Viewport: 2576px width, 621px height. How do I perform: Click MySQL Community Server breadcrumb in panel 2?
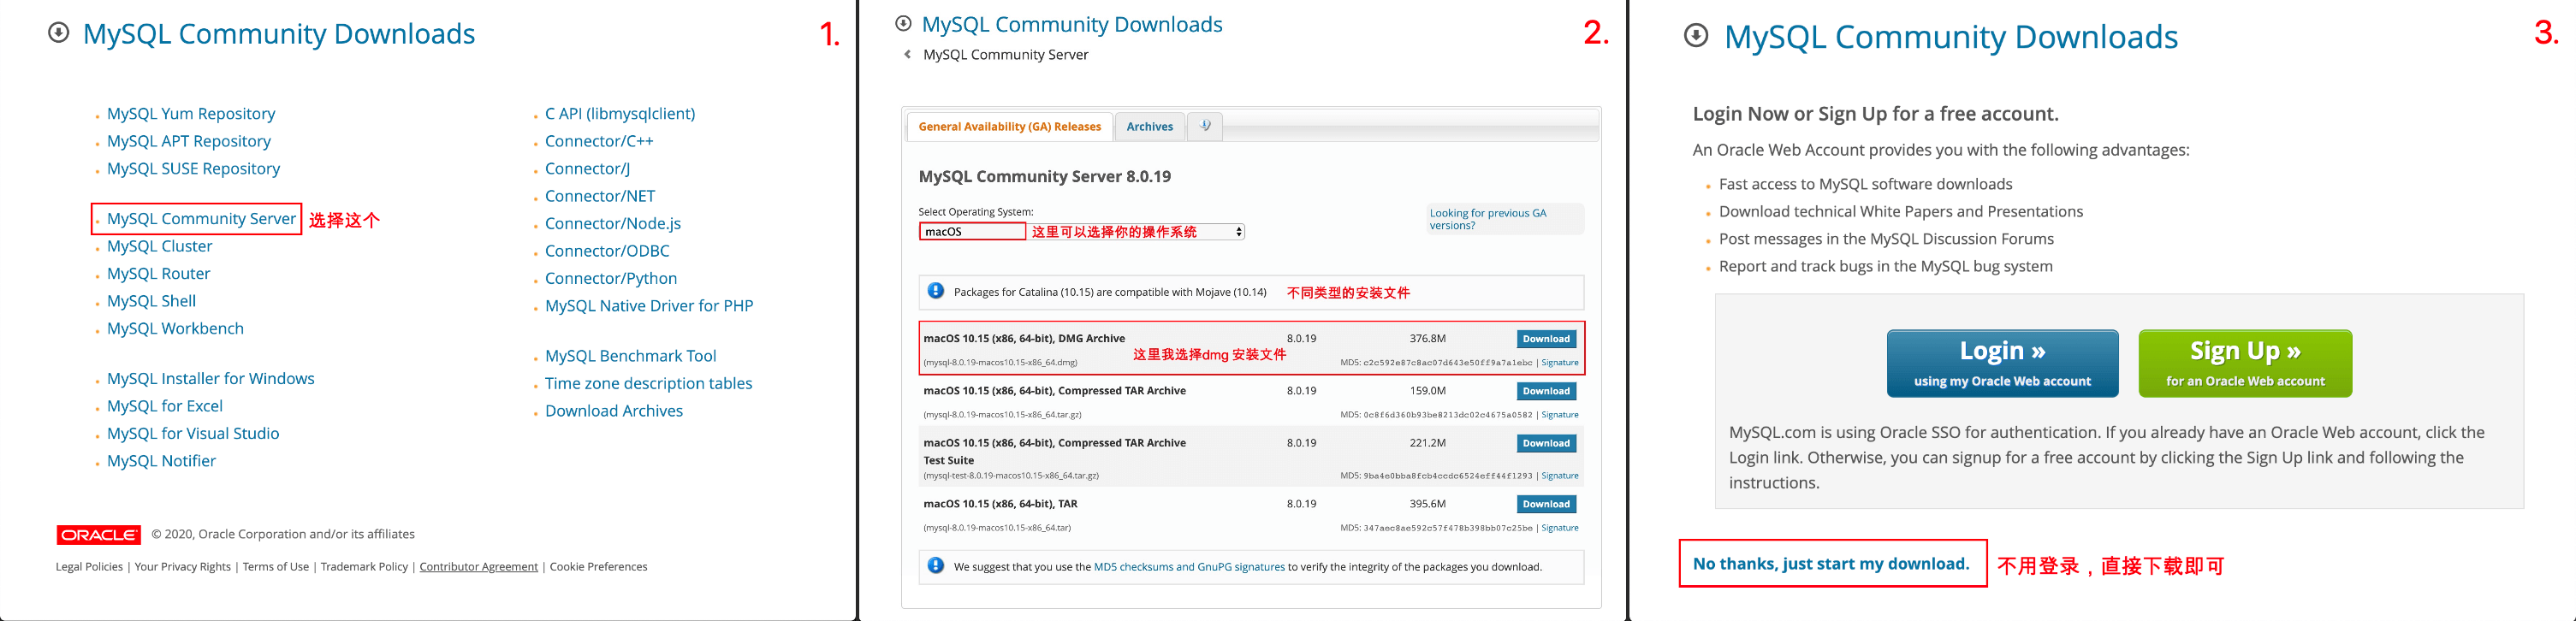click(x=1005, y=55)
